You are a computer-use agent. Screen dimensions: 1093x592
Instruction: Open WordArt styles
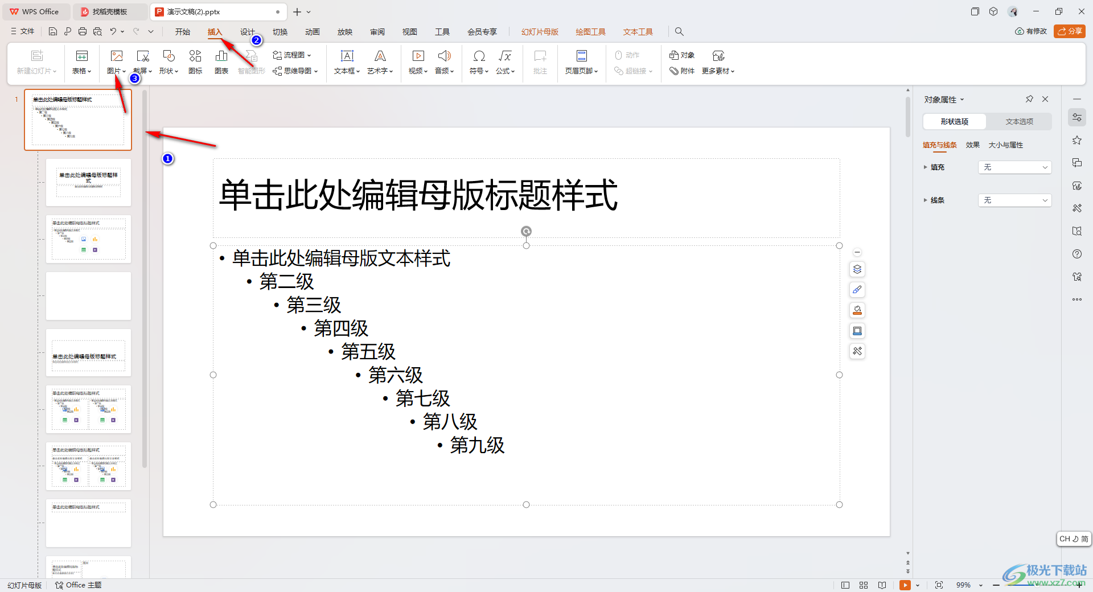coord(380,62)
